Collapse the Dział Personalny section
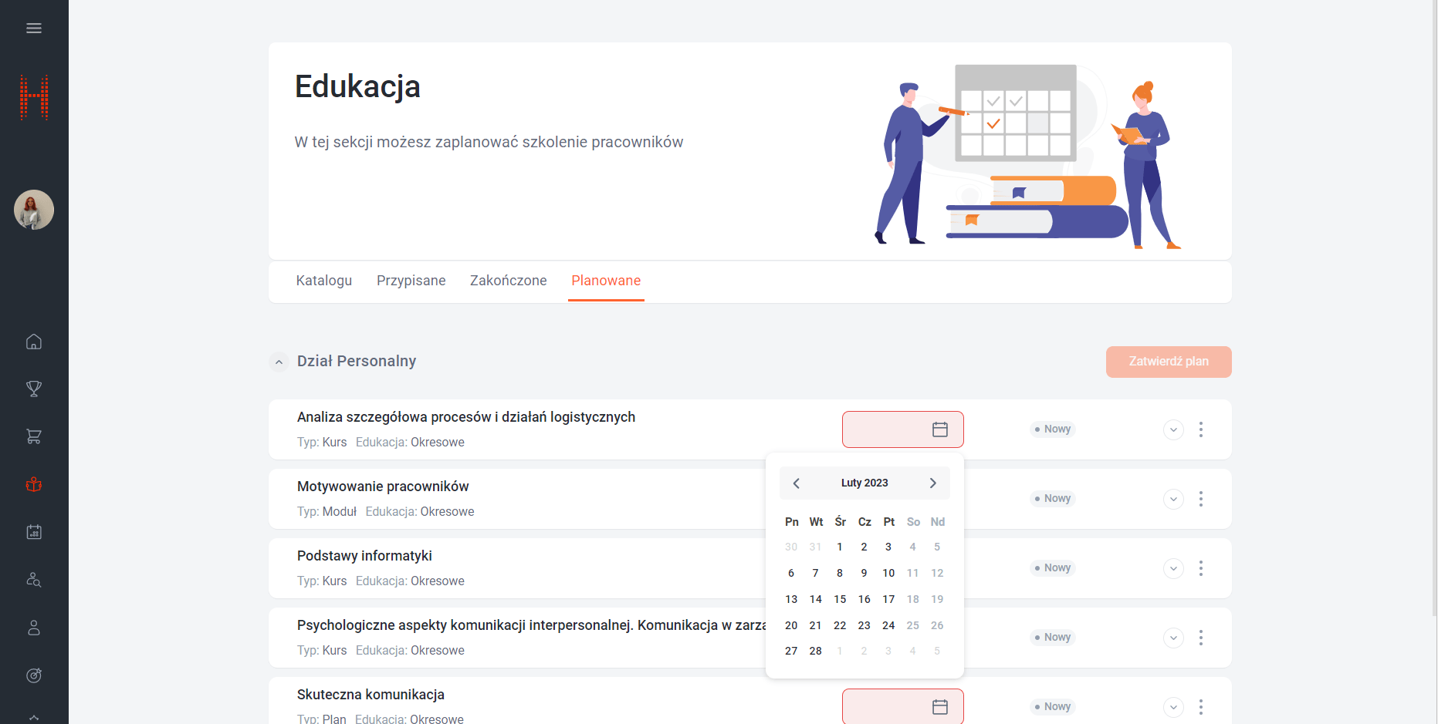This screenshot has width=1438, height=724. (279, 362)
